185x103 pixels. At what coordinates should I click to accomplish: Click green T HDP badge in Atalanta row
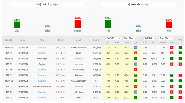tap(172, 75)
